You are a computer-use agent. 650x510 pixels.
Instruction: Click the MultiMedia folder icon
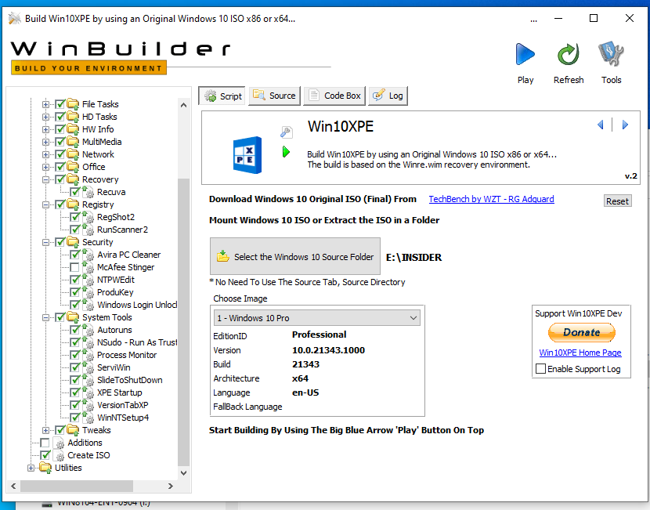(x=73, y=142)
